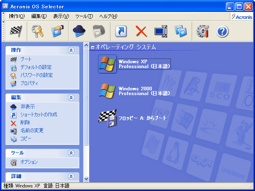
Task: Collapse the 詳細 sidebar panel chevron
Action: pos(71,176)
